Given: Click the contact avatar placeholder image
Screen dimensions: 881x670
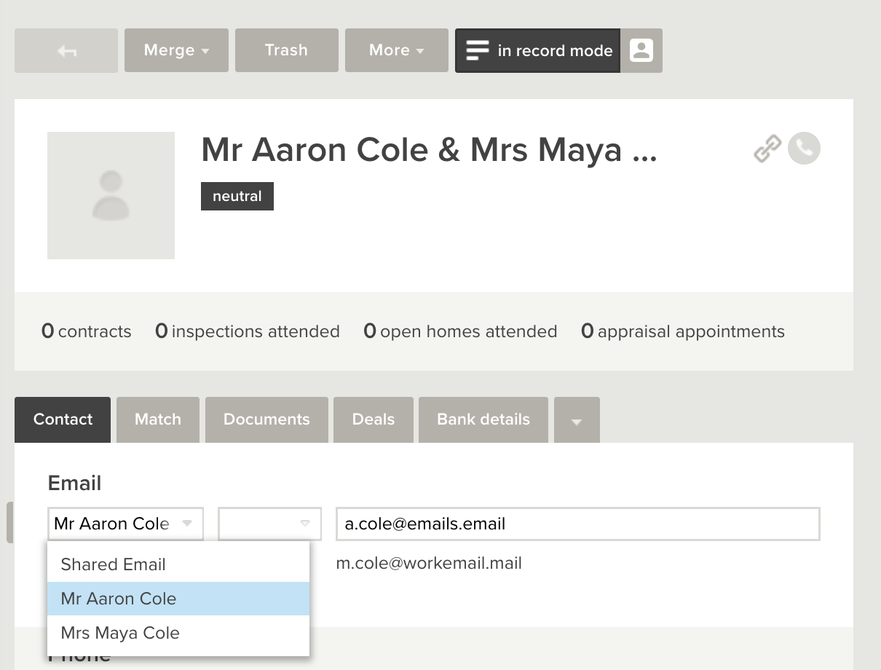Looking at the screenshot, I should pos(111,195).
